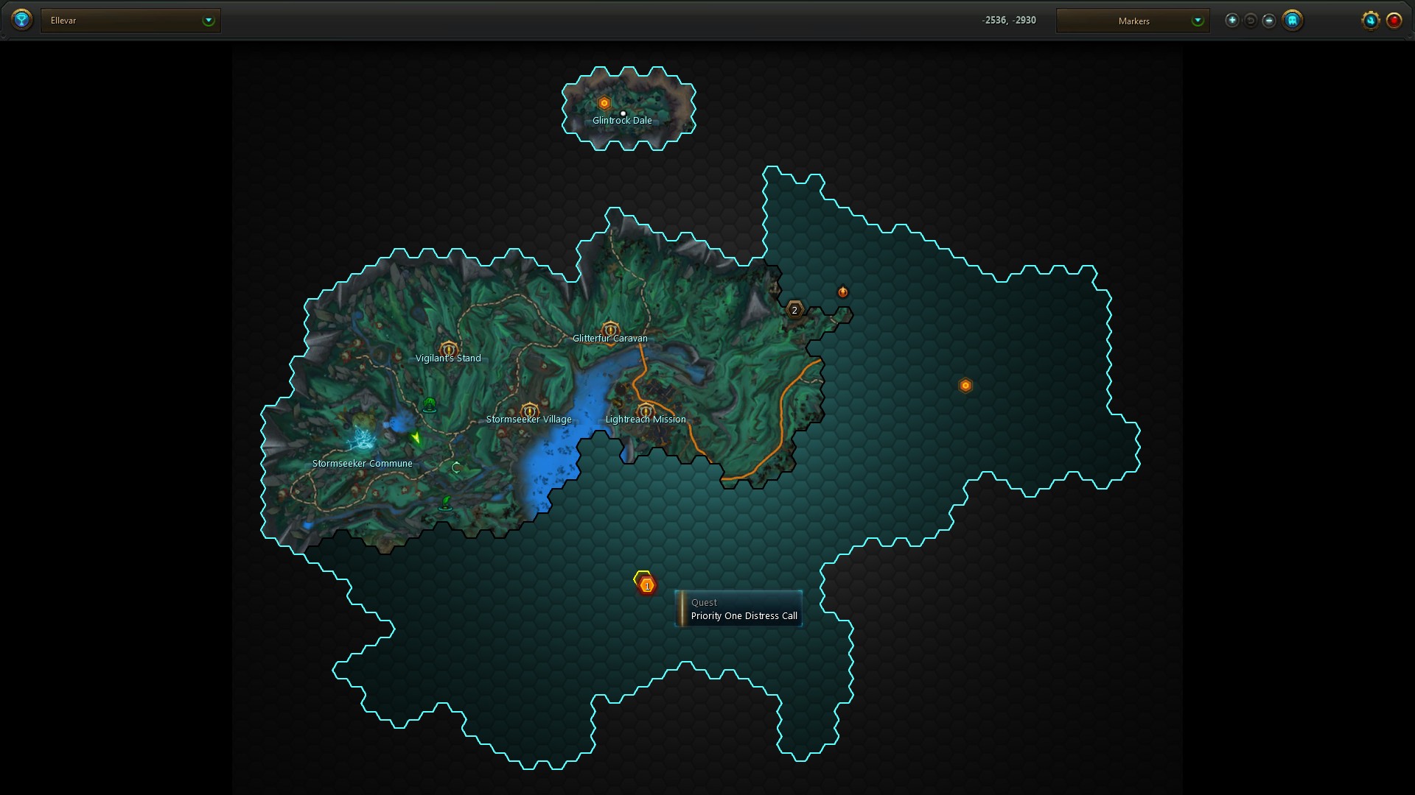
Task: Toggle the ghost mode map button
Action: 1293,21
